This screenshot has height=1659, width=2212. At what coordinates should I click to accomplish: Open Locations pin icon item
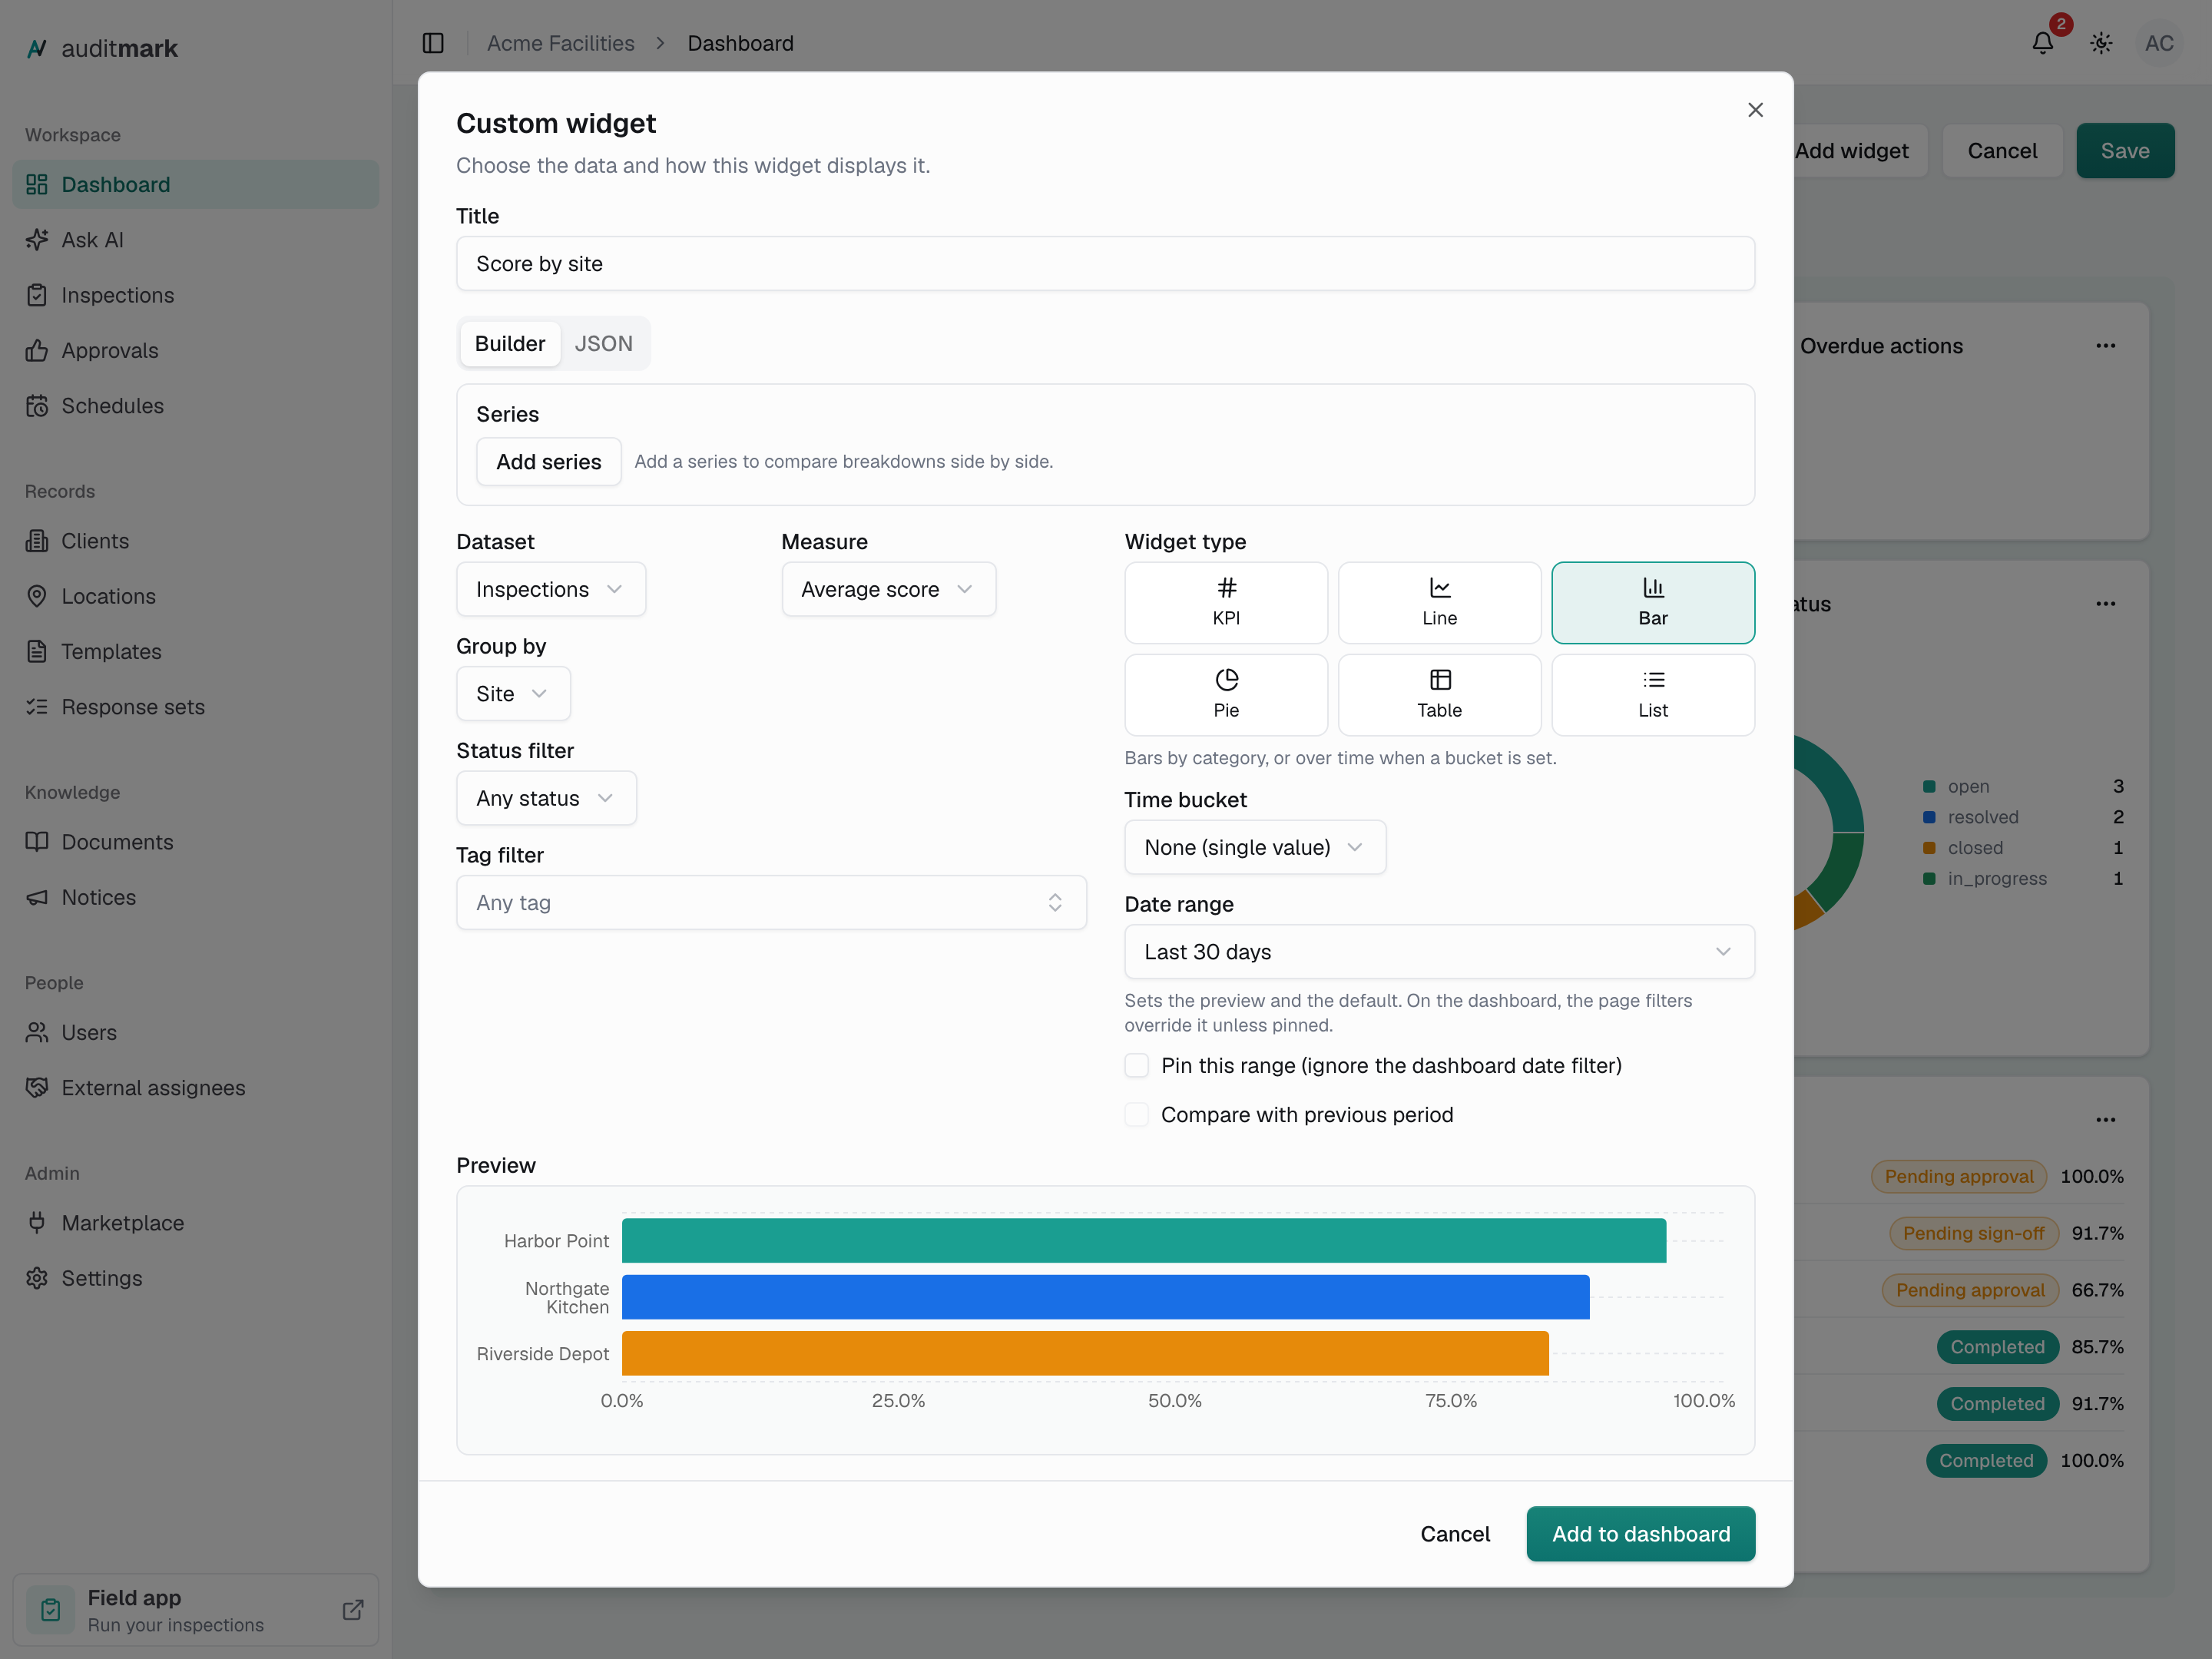pyautogui.click(x=196, y=596)
